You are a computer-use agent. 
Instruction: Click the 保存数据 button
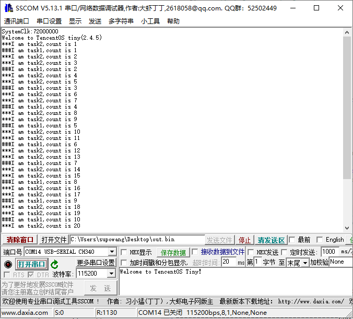173,253
